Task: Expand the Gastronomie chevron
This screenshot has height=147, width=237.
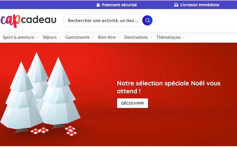Action: pyautogui.click(x=92, y=37)
